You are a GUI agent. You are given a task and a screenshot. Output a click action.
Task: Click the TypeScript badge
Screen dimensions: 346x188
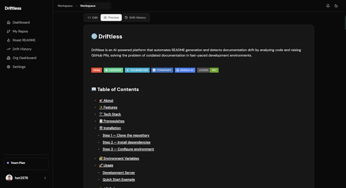click(162, 70)
